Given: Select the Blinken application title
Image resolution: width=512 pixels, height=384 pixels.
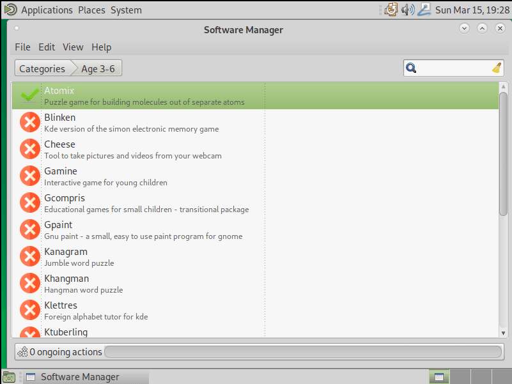Looking at the screenshot, I should (59, 118).
